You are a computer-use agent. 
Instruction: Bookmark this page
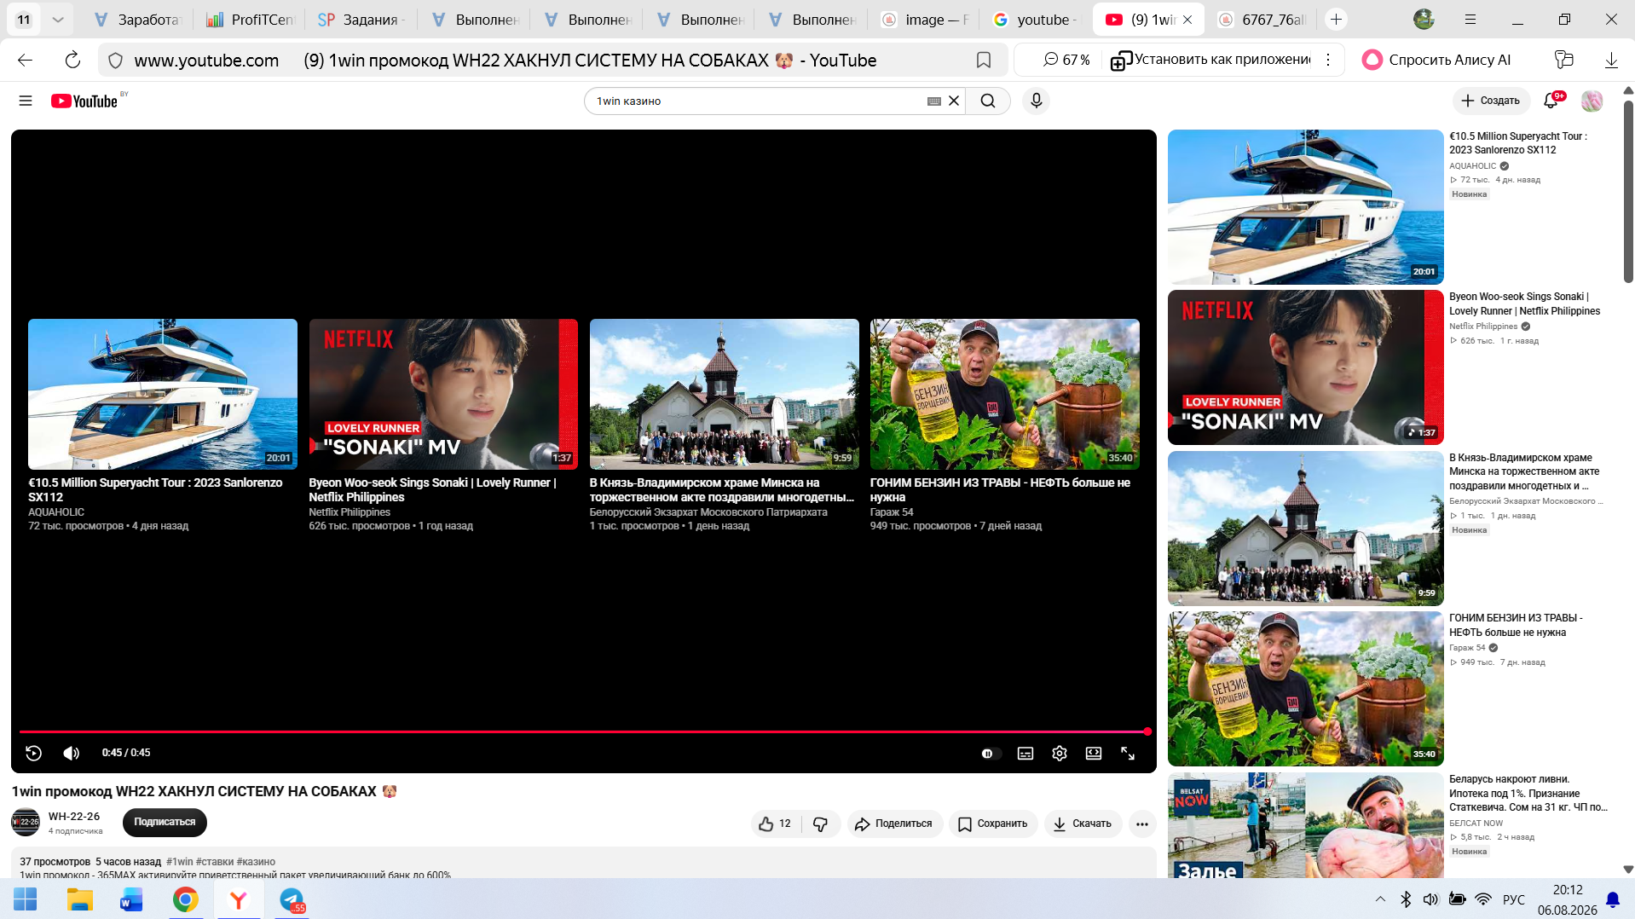click(x=984, y=60)
